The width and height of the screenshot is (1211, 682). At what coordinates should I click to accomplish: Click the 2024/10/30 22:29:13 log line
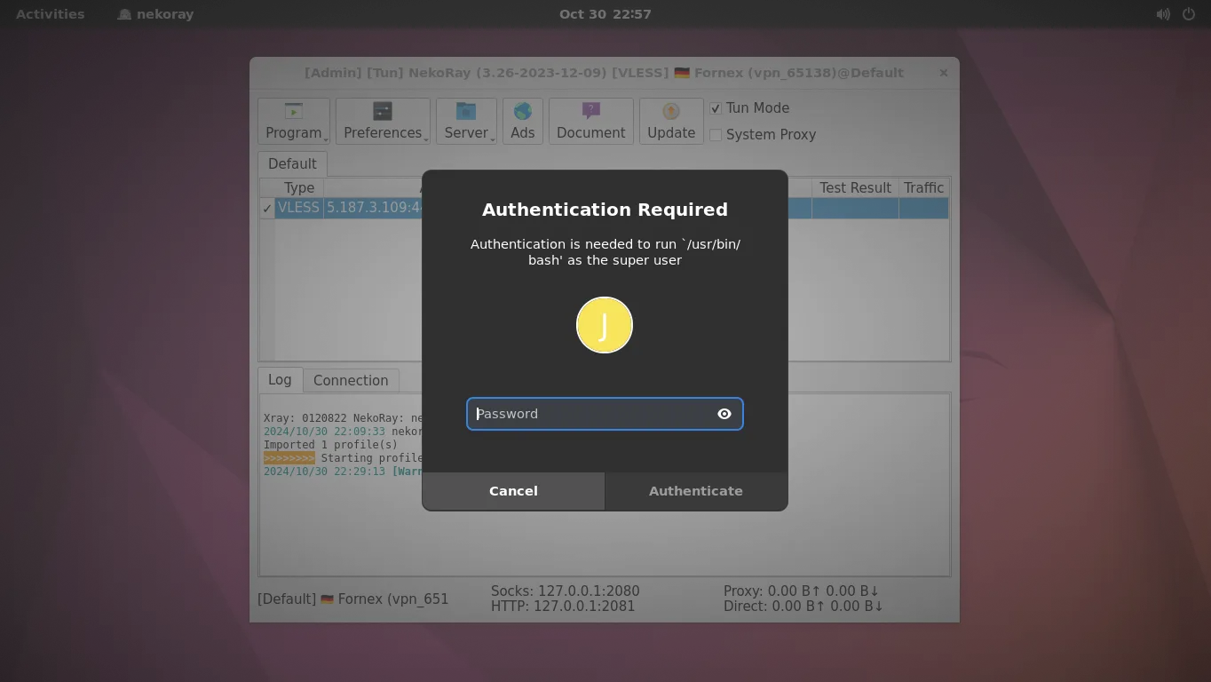(343, 472)
